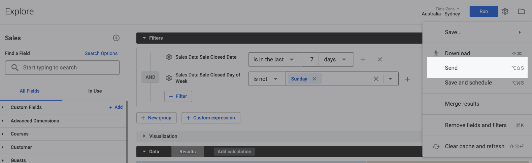Viewport: 532px width, 163px height.
Task: Expand the Visualization section
Action: [144, 136]
